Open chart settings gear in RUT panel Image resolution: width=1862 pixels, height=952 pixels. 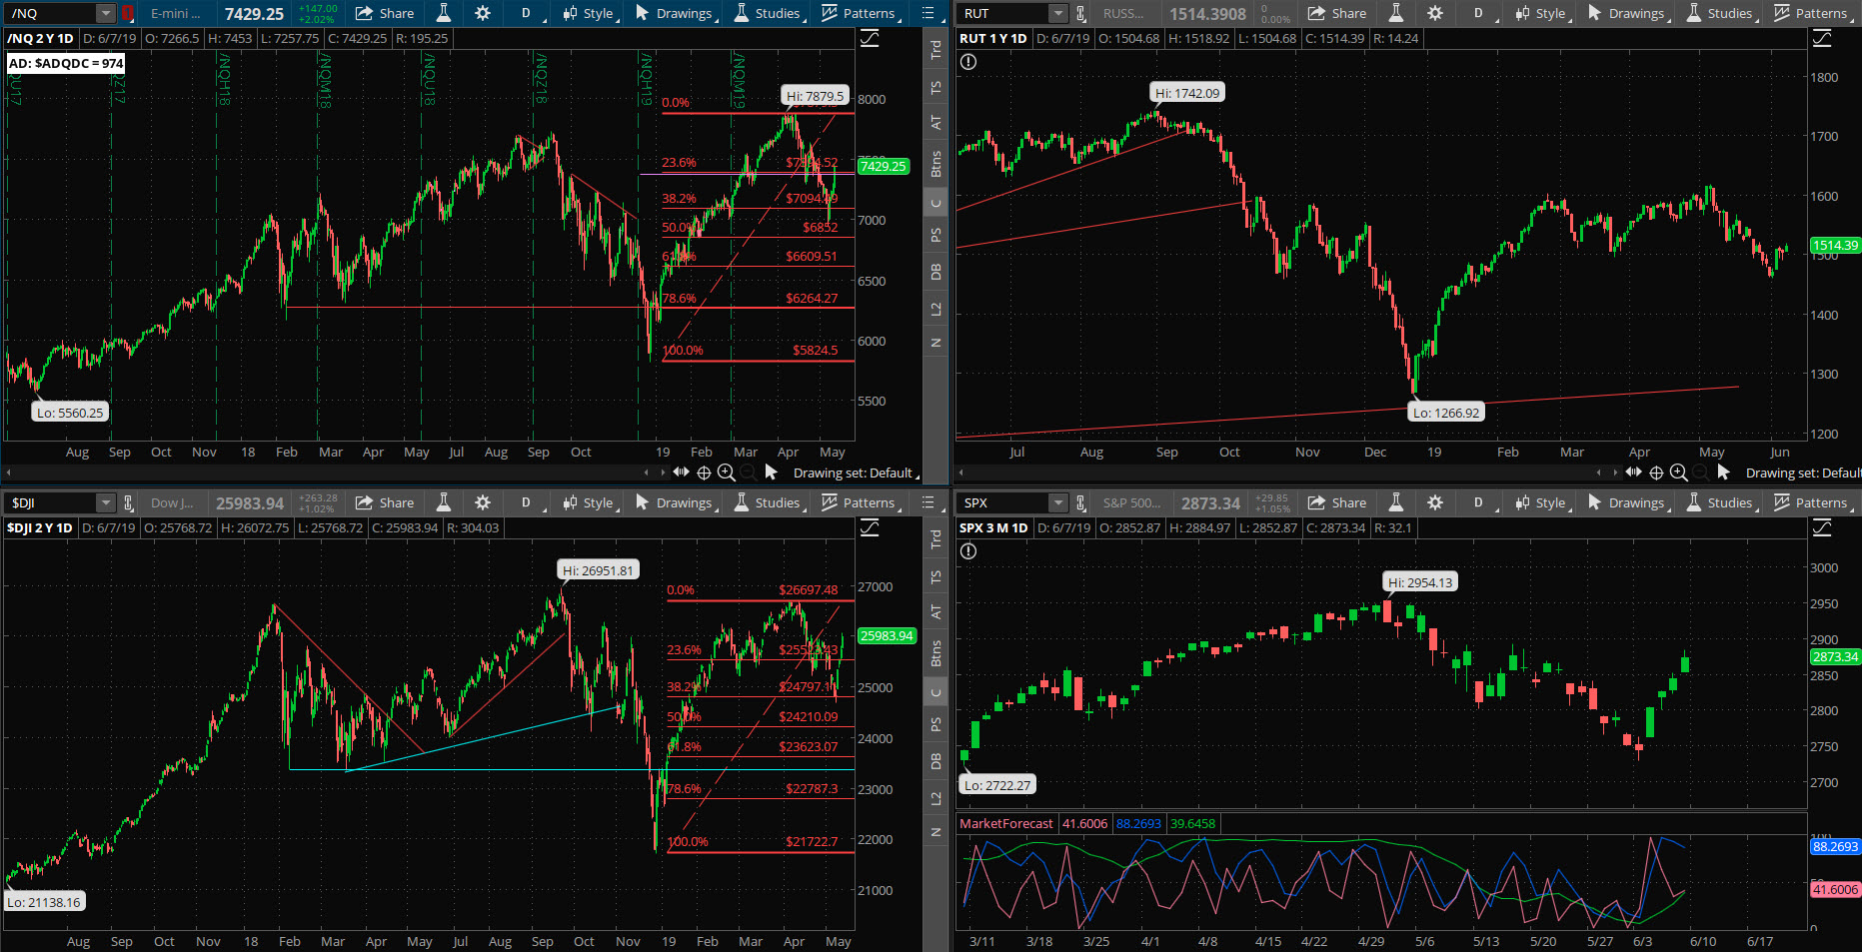[1435, 13]
